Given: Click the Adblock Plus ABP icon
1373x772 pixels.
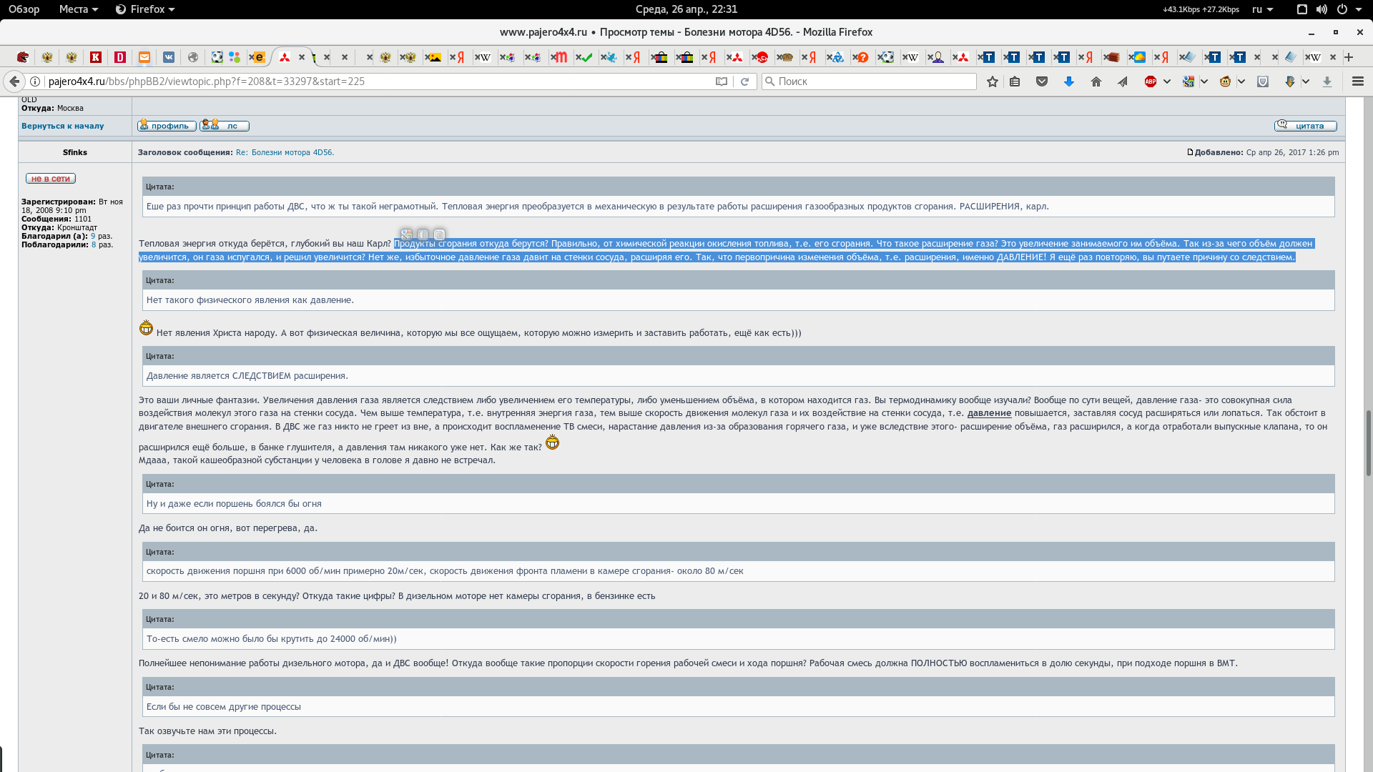Looking at the screenshot, I should tap(1151, 81).
